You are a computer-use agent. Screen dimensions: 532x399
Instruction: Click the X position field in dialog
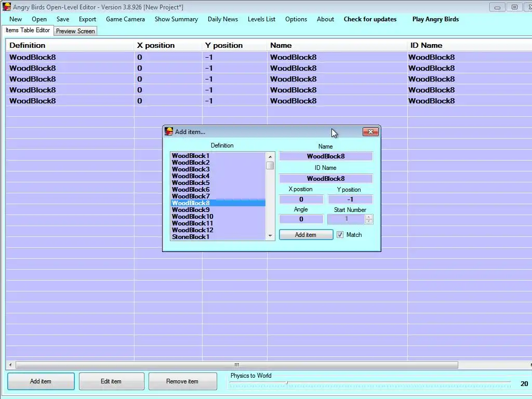(x=301, y=199)
